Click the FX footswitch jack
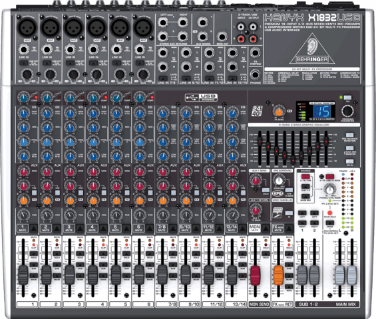Viewport: 376px width, 319px height. click(255, 53)
